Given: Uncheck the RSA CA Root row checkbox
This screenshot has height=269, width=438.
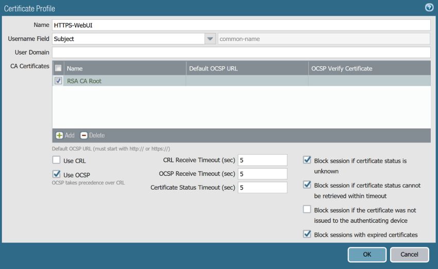Looking at the screenshot, I should point(58,81).
